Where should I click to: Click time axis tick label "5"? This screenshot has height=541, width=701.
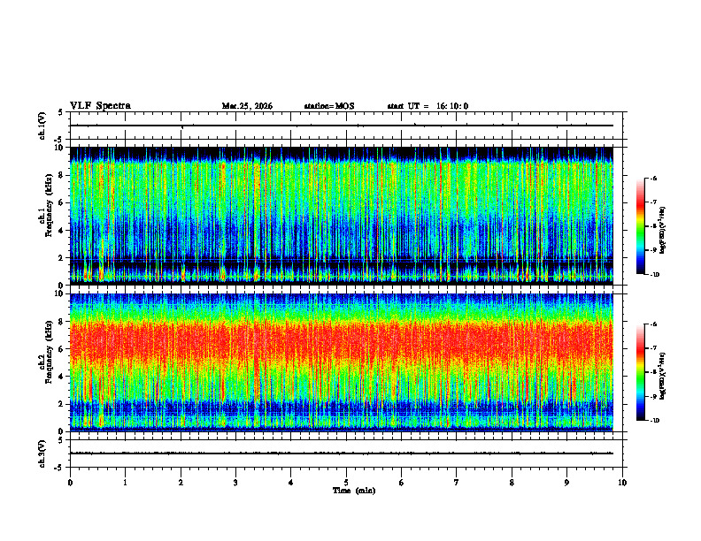pyautogui.click(x=346, y=483)
